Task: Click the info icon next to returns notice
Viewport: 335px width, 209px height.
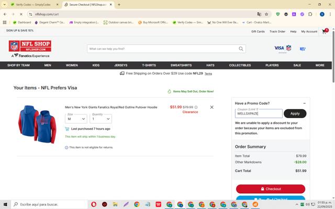Action: click(66, 147)
